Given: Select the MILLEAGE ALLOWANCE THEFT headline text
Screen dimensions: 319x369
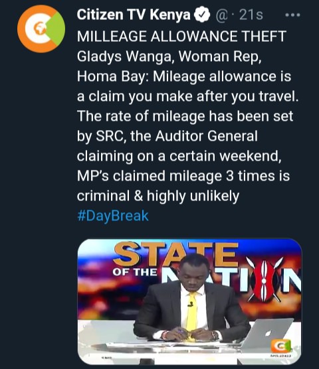Looking at the screenshot, I should point(181,37).
